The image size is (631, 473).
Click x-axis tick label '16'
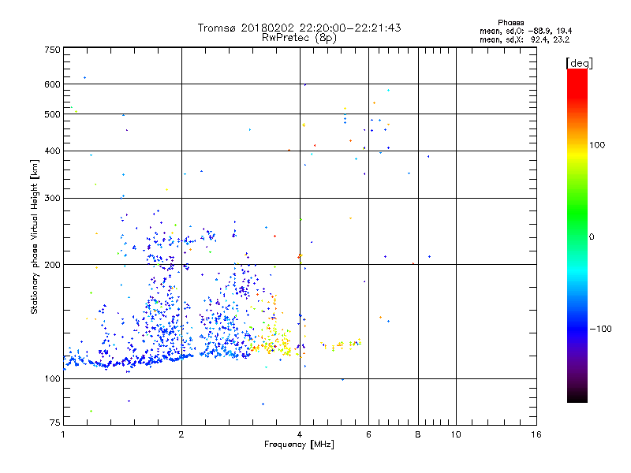536,434
